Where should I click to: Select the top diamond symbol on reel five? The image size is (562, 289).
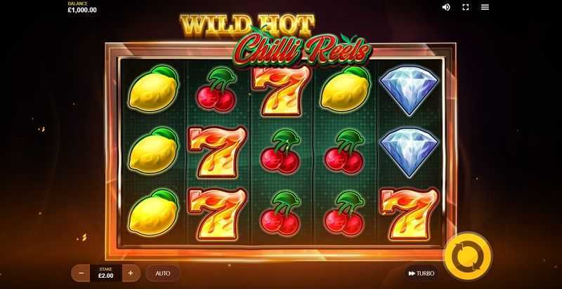(x=410, y=90)
